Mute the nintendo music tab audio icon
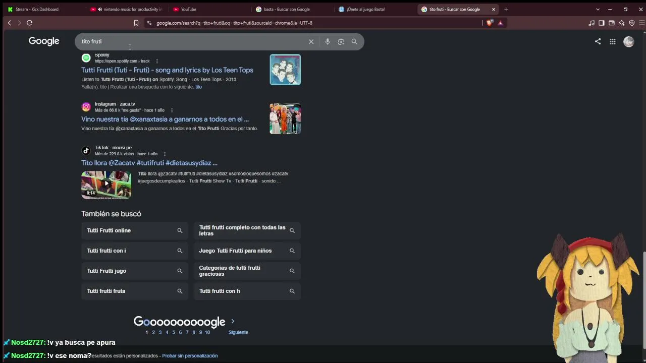646x363 pixels. tap(99, 9)
